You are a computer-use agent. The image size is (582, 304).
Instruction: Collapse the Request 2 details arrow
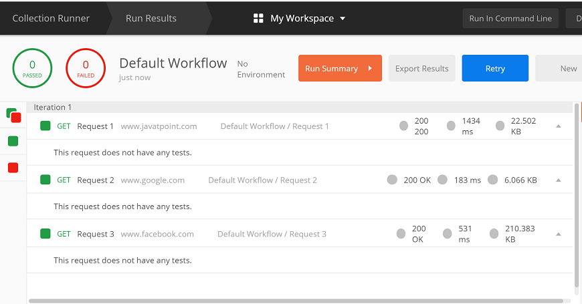click(x=558, y=180)
